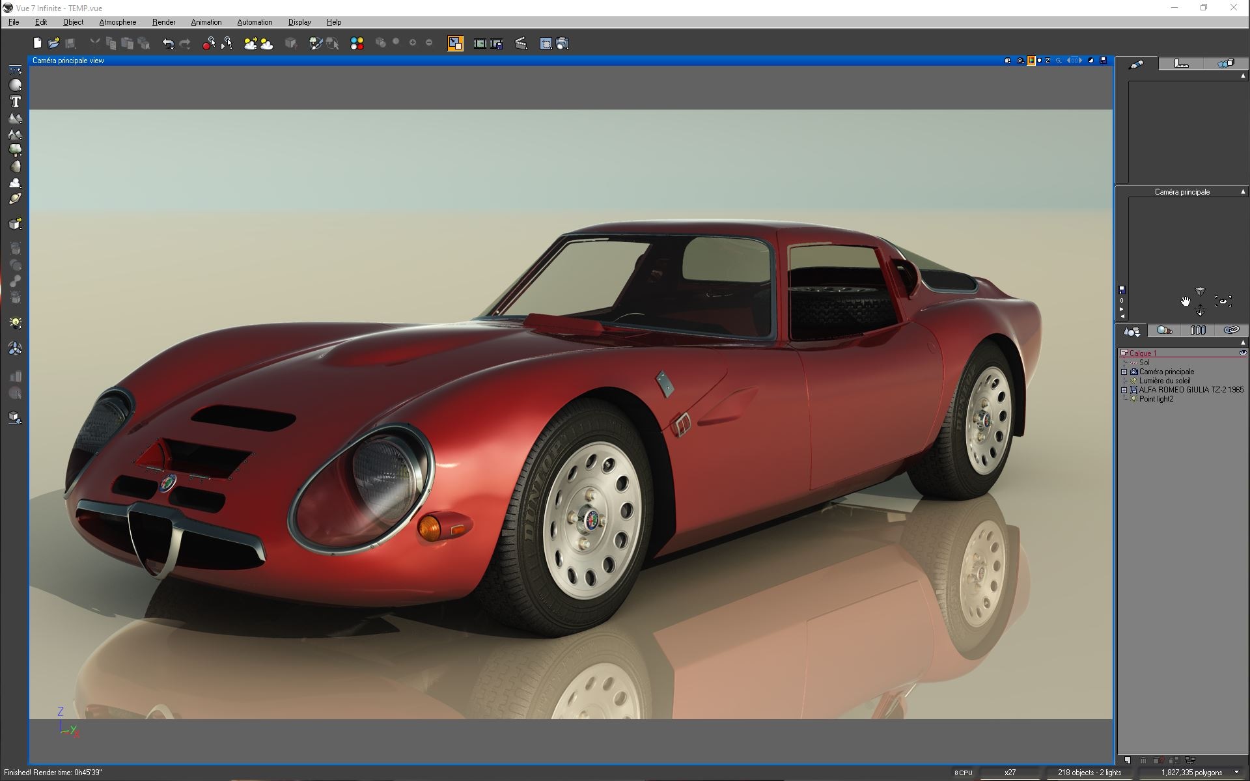This screenshot has height=781, width=1250.
Task: Open the Atmosphere menu
Action: [x=118, y=22]
